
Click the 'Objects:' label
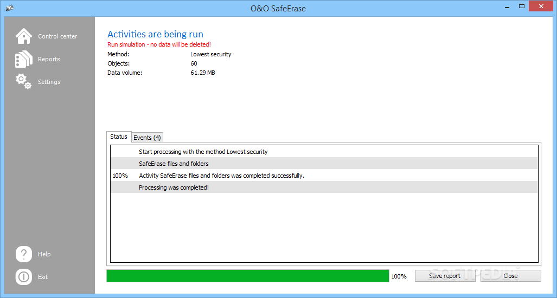click(119, 63)
